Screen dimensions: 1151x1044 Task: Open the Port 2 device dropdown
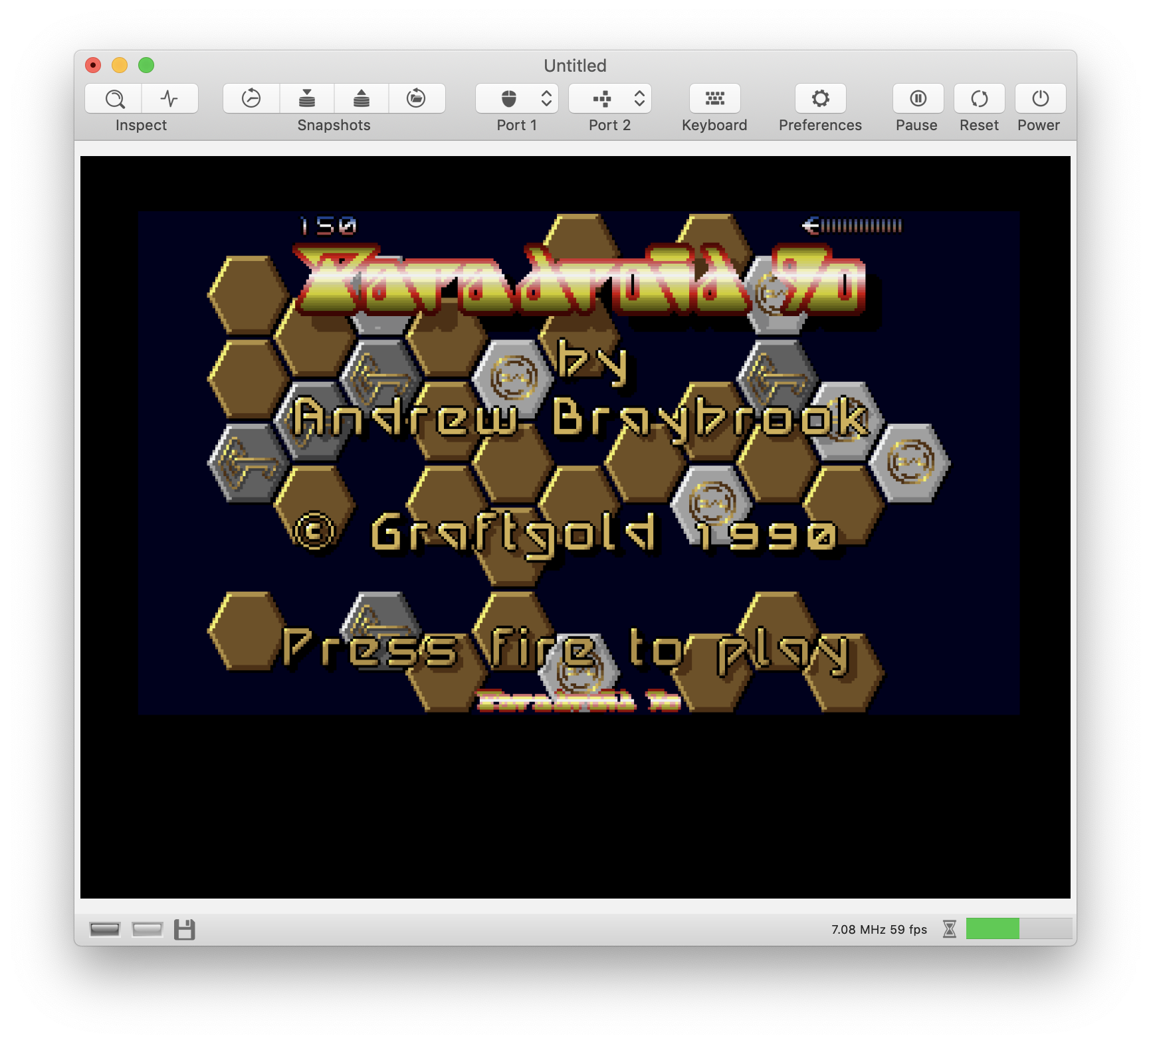coord(610,98)
